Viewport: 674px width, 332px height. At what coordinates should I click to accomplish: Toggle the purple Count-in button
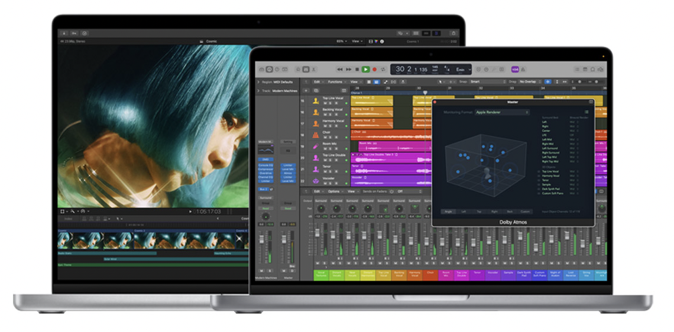point(514,69)
